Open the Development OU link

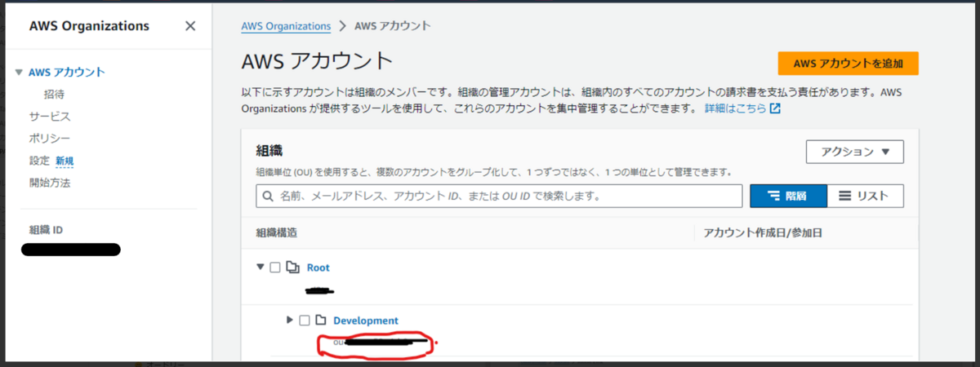(x=366, y=321)
